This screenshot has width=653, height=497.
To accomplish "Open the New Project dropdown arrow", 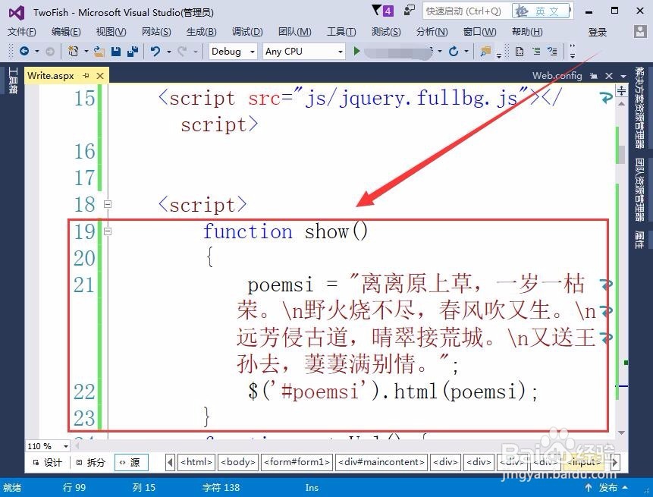I will pos(86,52).
